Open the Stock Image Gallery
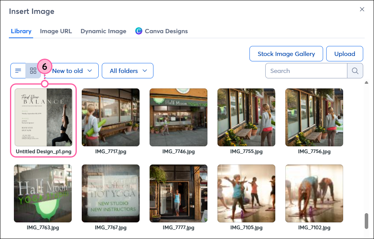 [286, 54]
